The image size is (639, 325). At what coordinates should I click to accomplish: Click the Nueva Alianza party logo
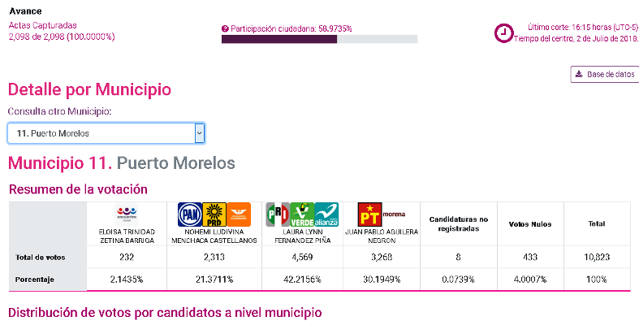(x=326, y=214)
